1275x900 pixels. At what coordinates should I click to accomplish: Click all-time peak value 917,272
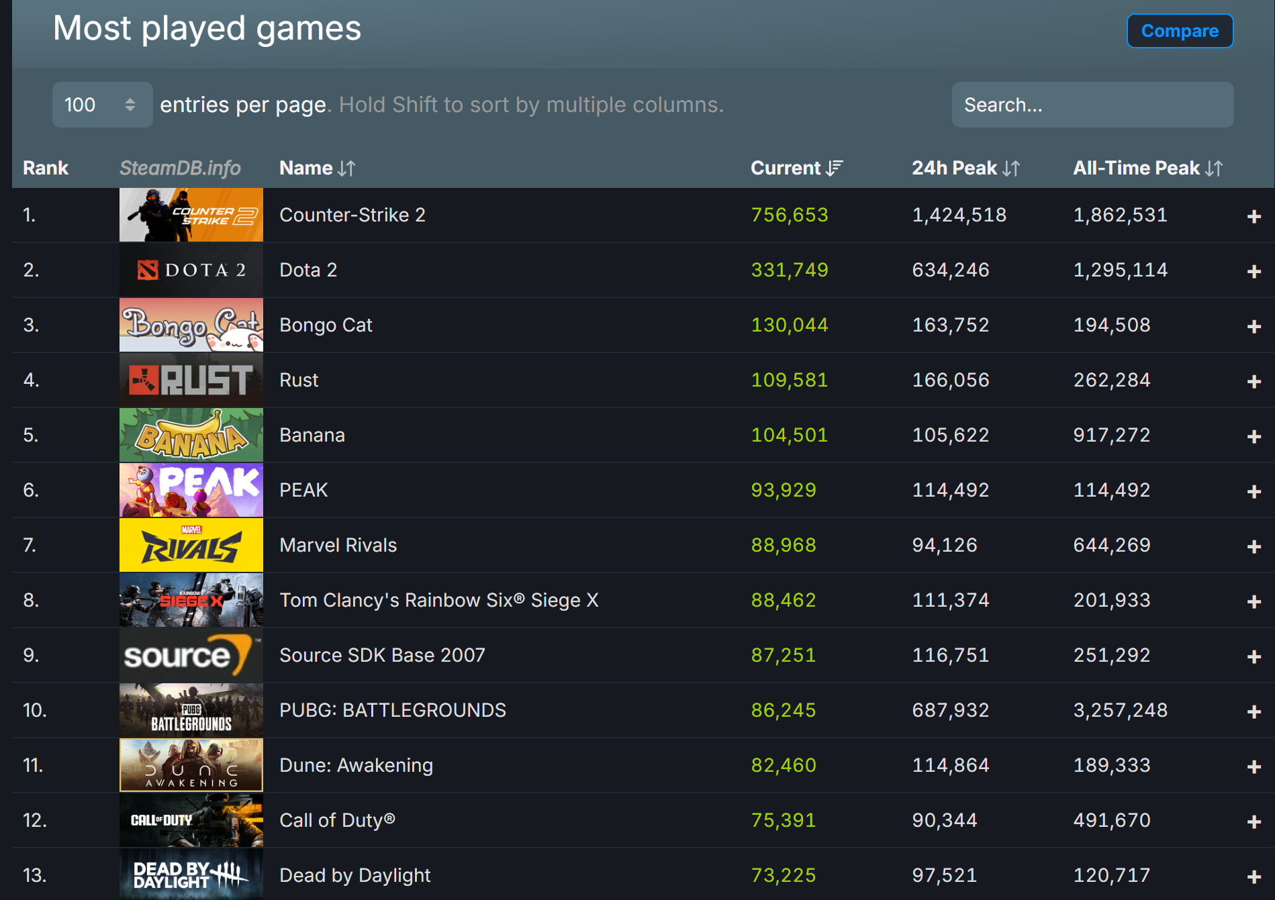[1112, 435]
